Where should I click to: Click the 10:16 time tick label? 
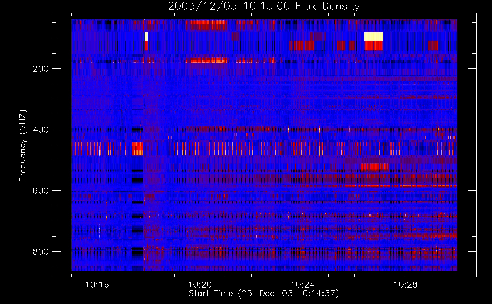[97, 285]
